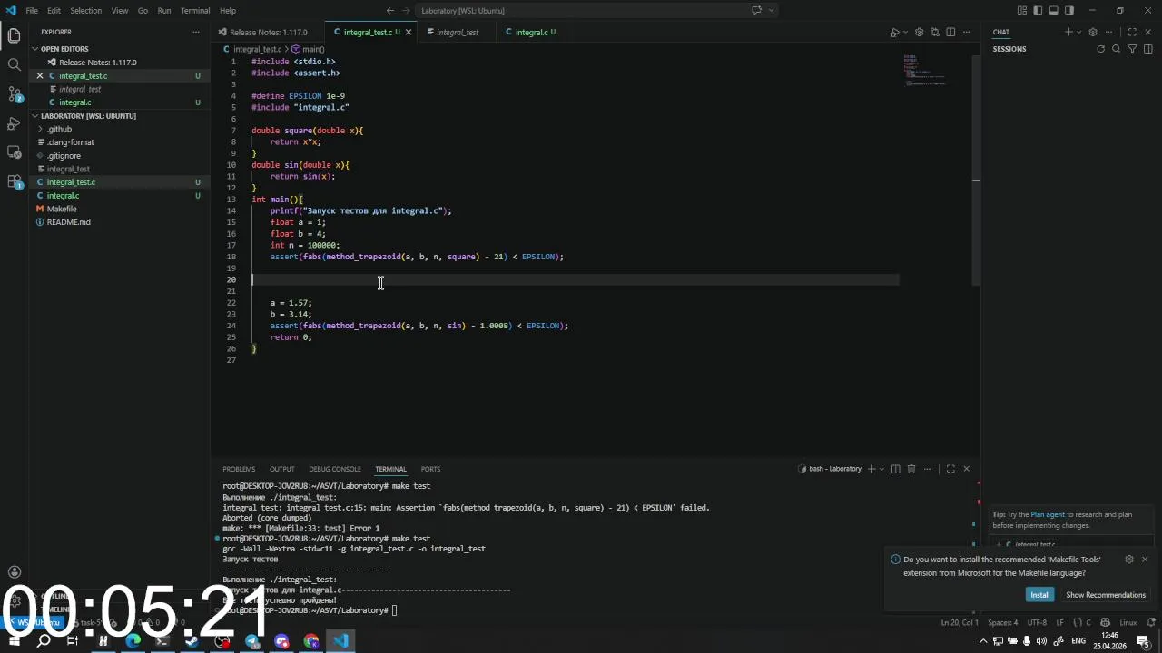Maximize the terminal panel size
The width and height of the screenshot is (1162, 653).
tap(950, 469)
